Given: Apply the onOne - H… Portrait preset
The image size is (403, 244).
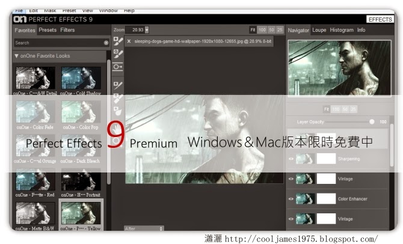Looking at the screenshot, I should 81,179.
